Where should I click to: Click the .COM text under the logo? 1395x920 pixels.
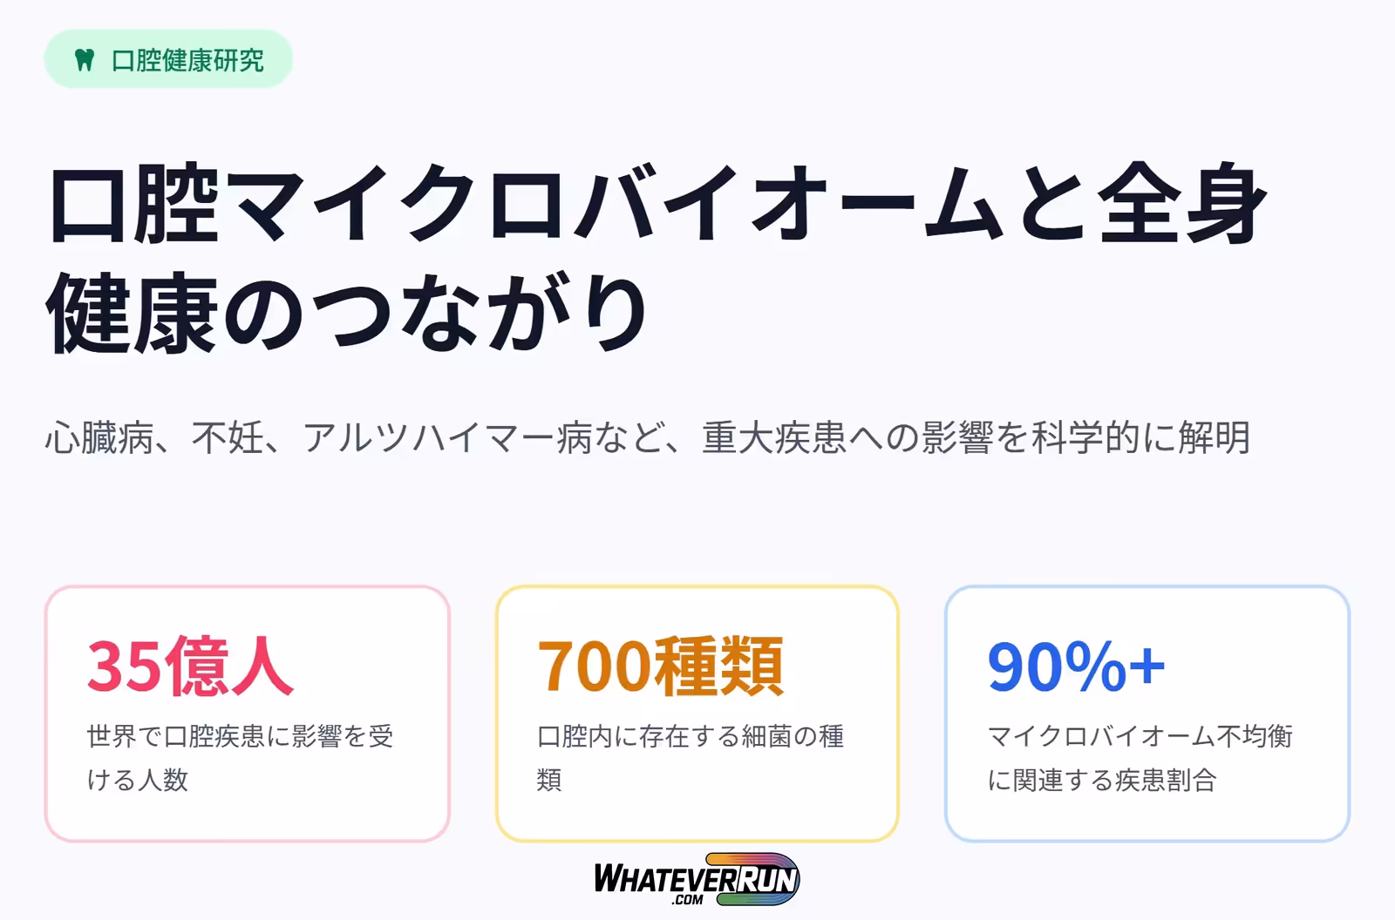coord(688,900)
